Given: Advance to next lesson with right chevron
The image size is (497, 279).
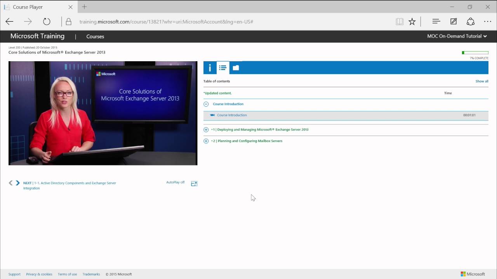Looking at the screenshot, I should tap(17, 183).
